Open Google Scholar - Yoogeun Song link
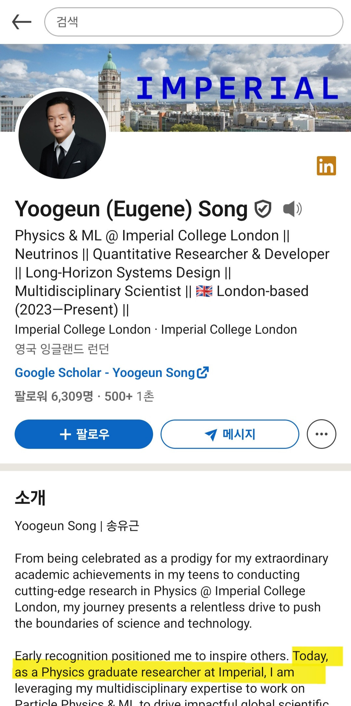Image resolution: width=351 pixels, height=706 pixels. (x=105, y=373)
